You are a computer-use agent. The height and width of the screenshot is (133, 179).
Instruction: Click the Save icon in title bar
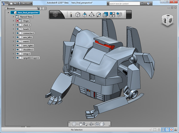pyautogui.click(x=19, y=4)
